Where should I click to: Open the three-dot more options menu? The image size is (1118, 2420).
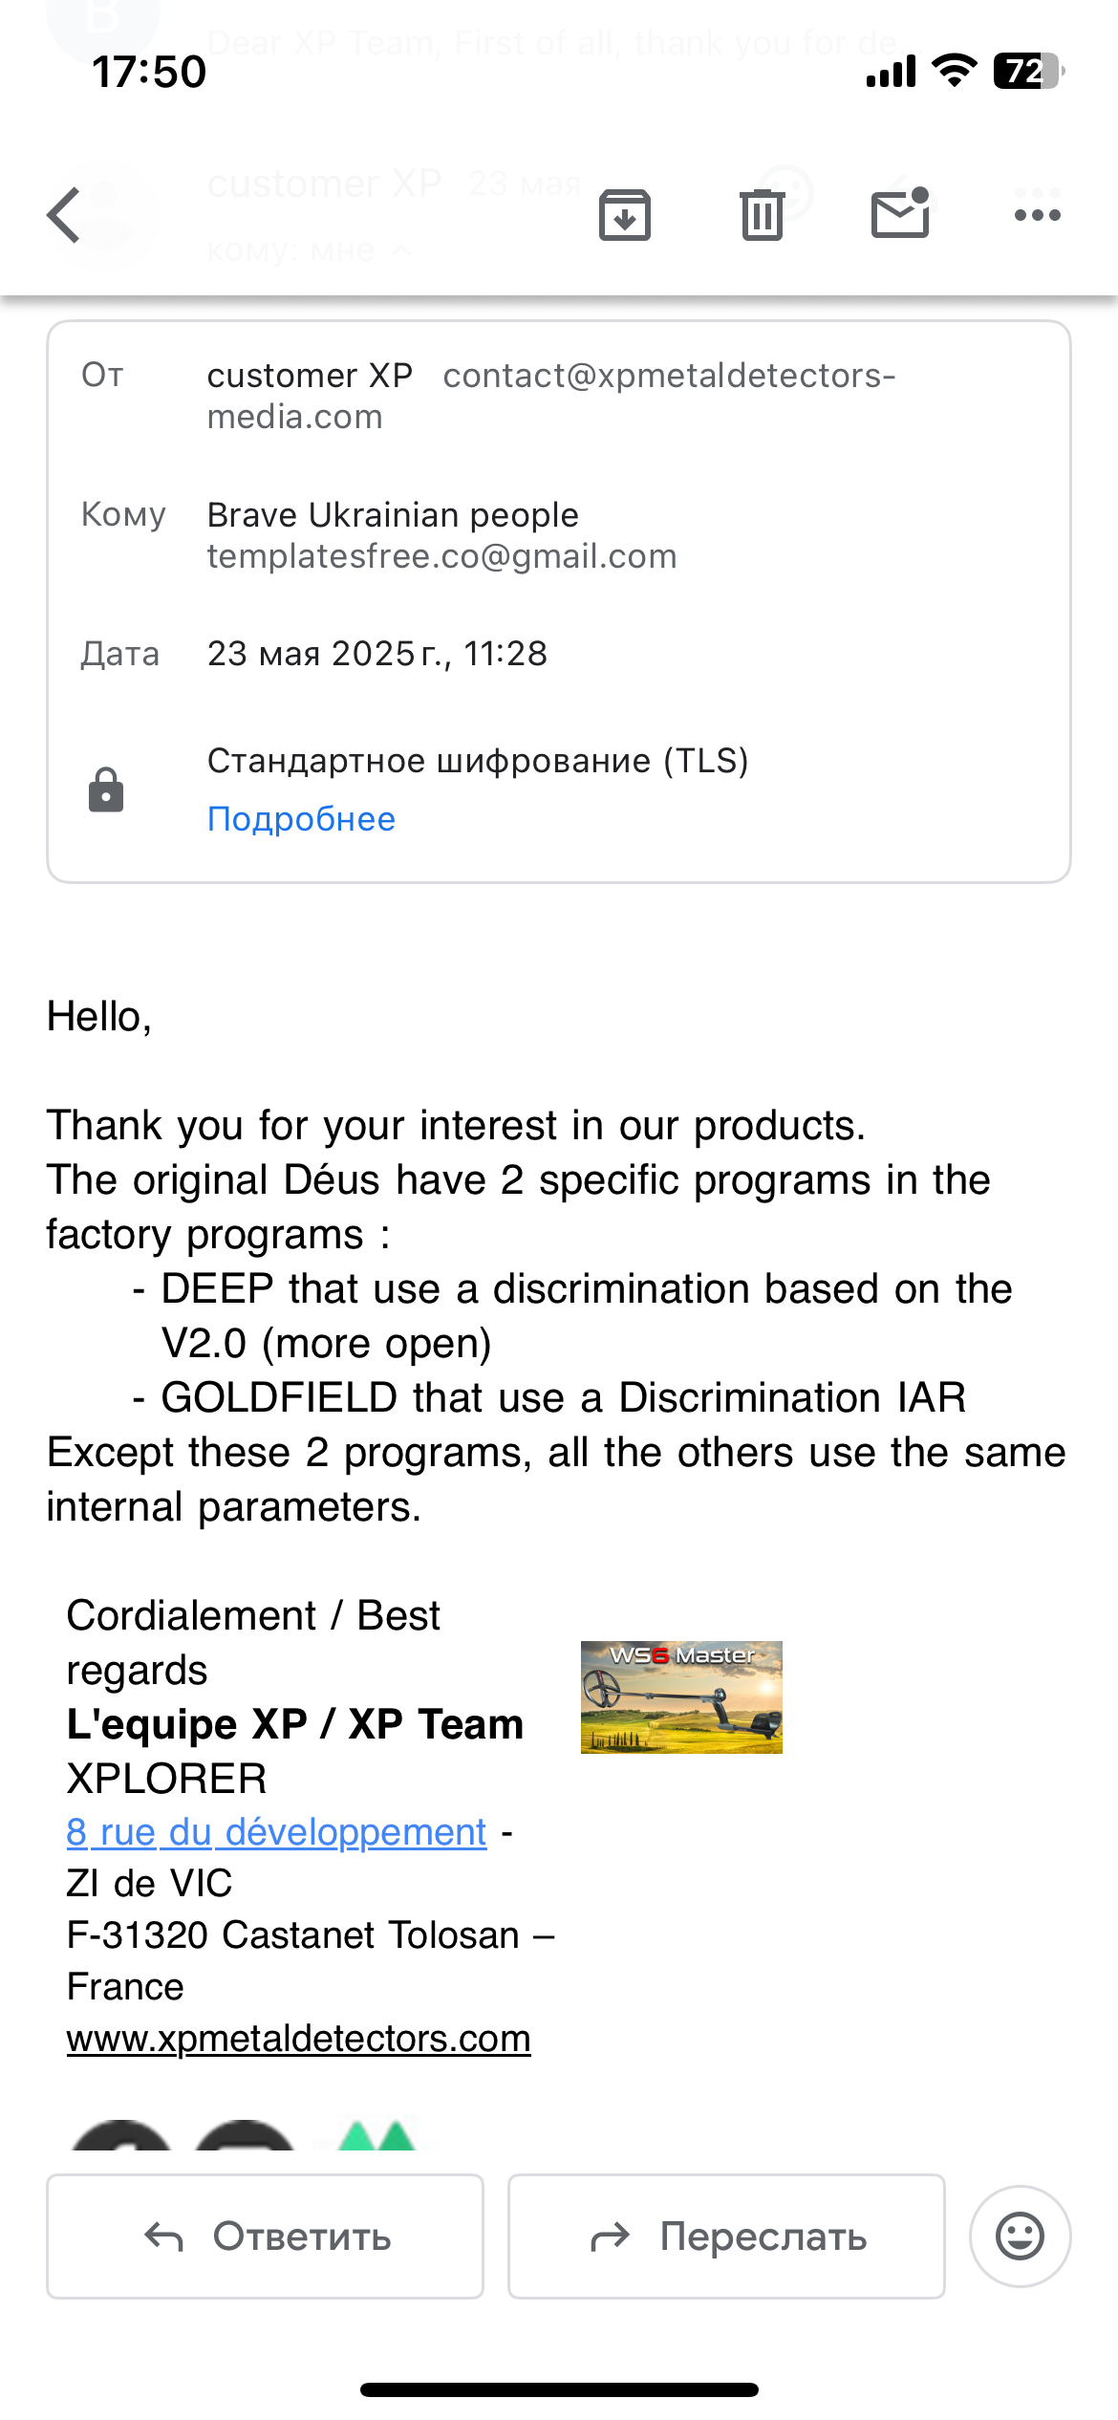(x=1037, y=215)
